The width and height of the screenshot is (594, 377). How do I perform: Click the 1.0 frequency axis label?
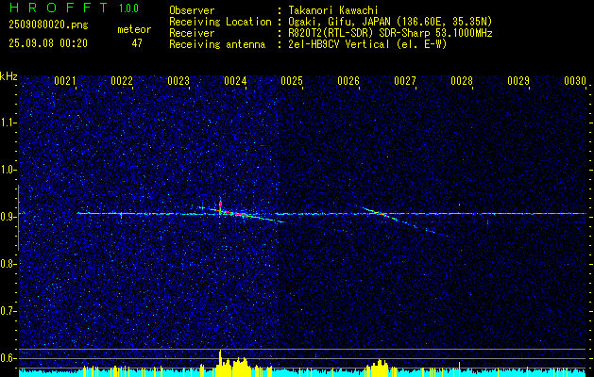point(8,170)
